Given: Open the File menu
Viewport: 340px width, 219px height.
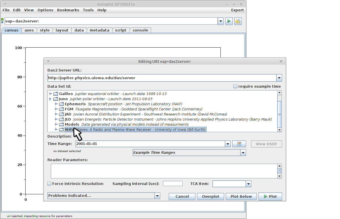Looking at the screenshot, I should coord(6,10).
